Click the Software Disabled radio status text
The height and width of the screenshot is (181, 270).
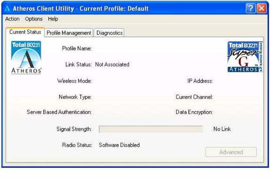point(119,145)
